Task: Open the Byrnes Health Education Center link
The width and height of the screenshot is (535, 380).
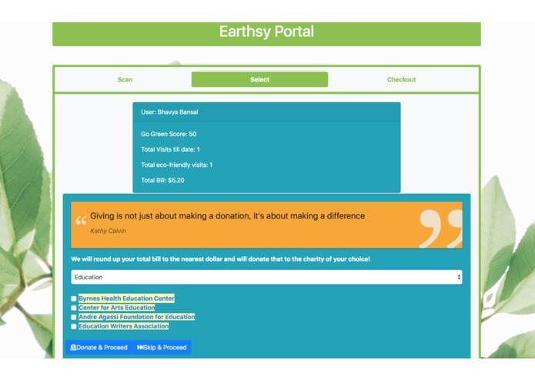Action: coord(126,298)
